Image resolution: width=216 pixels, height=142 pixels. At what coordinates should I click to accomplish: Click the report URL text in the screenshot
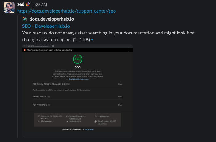[x=50, y=50]
